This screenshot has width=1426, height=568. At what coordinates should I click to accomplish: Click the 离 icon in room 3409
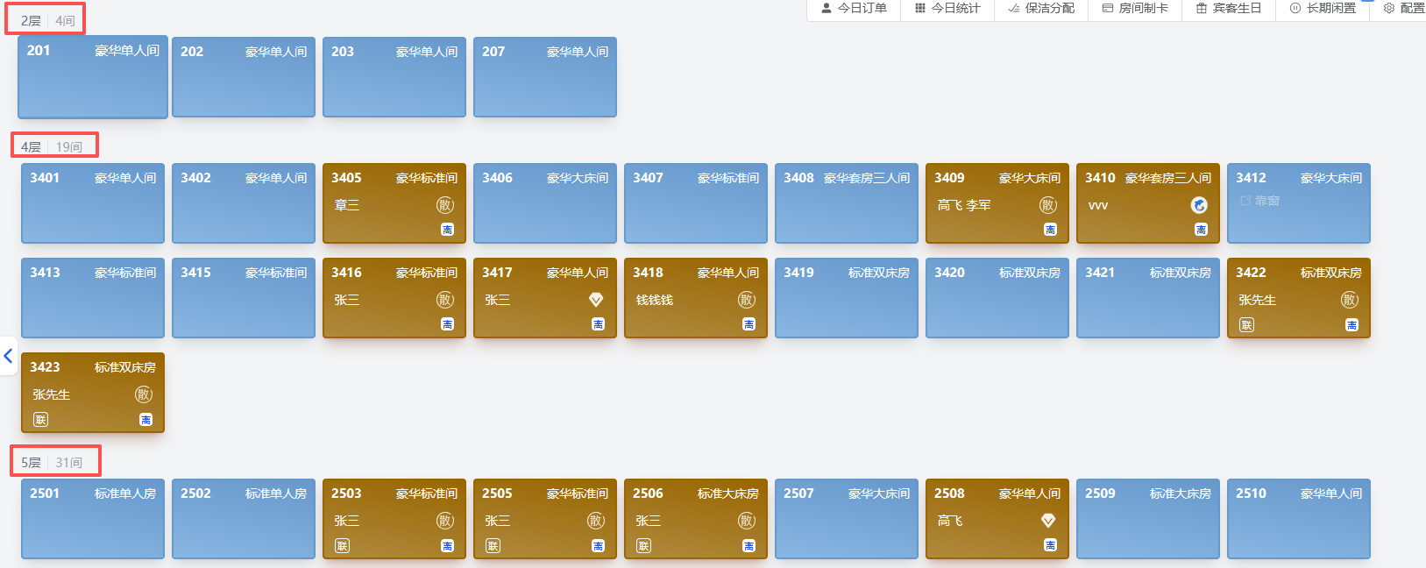pyautogui.click(x=1050, y=230)
